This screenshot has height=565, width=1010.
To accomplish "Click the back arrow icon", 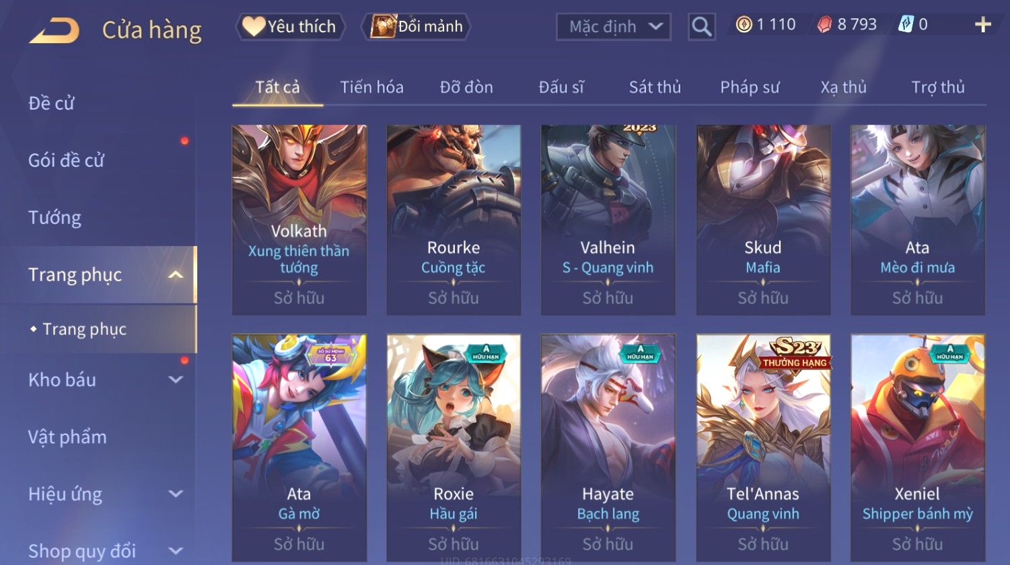I will 55,30.
